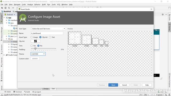Click the Cancel button
171x96 pixels.
pyautogui.click(x=125, y=85)
